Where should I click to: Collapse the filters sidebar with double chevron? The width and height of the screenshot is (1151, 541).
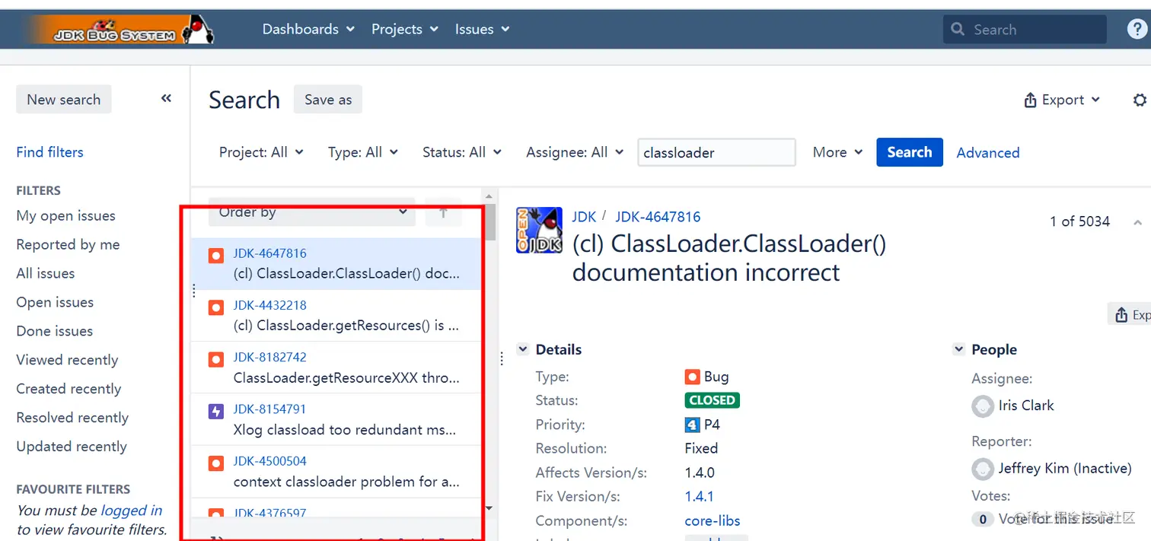coord(166,99)
